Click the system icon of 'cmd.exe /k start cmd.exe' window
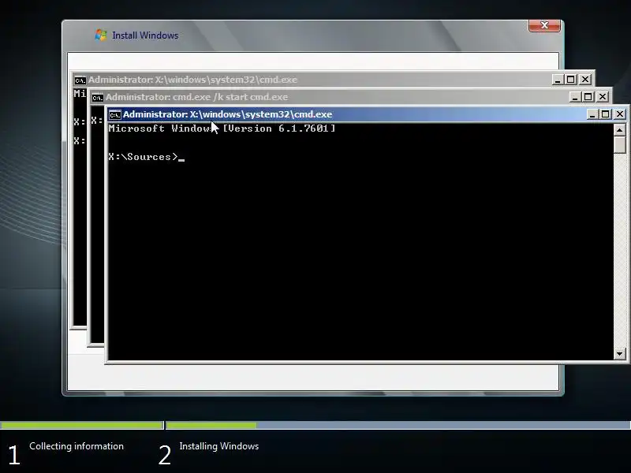The height and width of the screenshot is (473, 631). click(97, 97)
